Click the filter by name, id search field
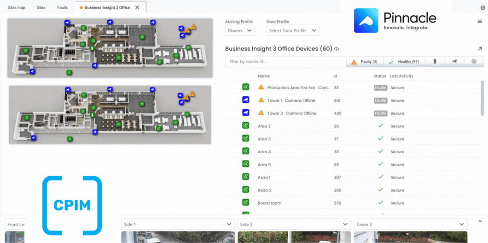 coord(286,62)
